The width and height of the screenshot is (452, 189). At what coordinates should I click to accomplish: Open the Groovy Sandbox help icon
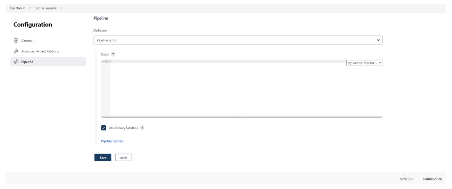pos(142,128)
